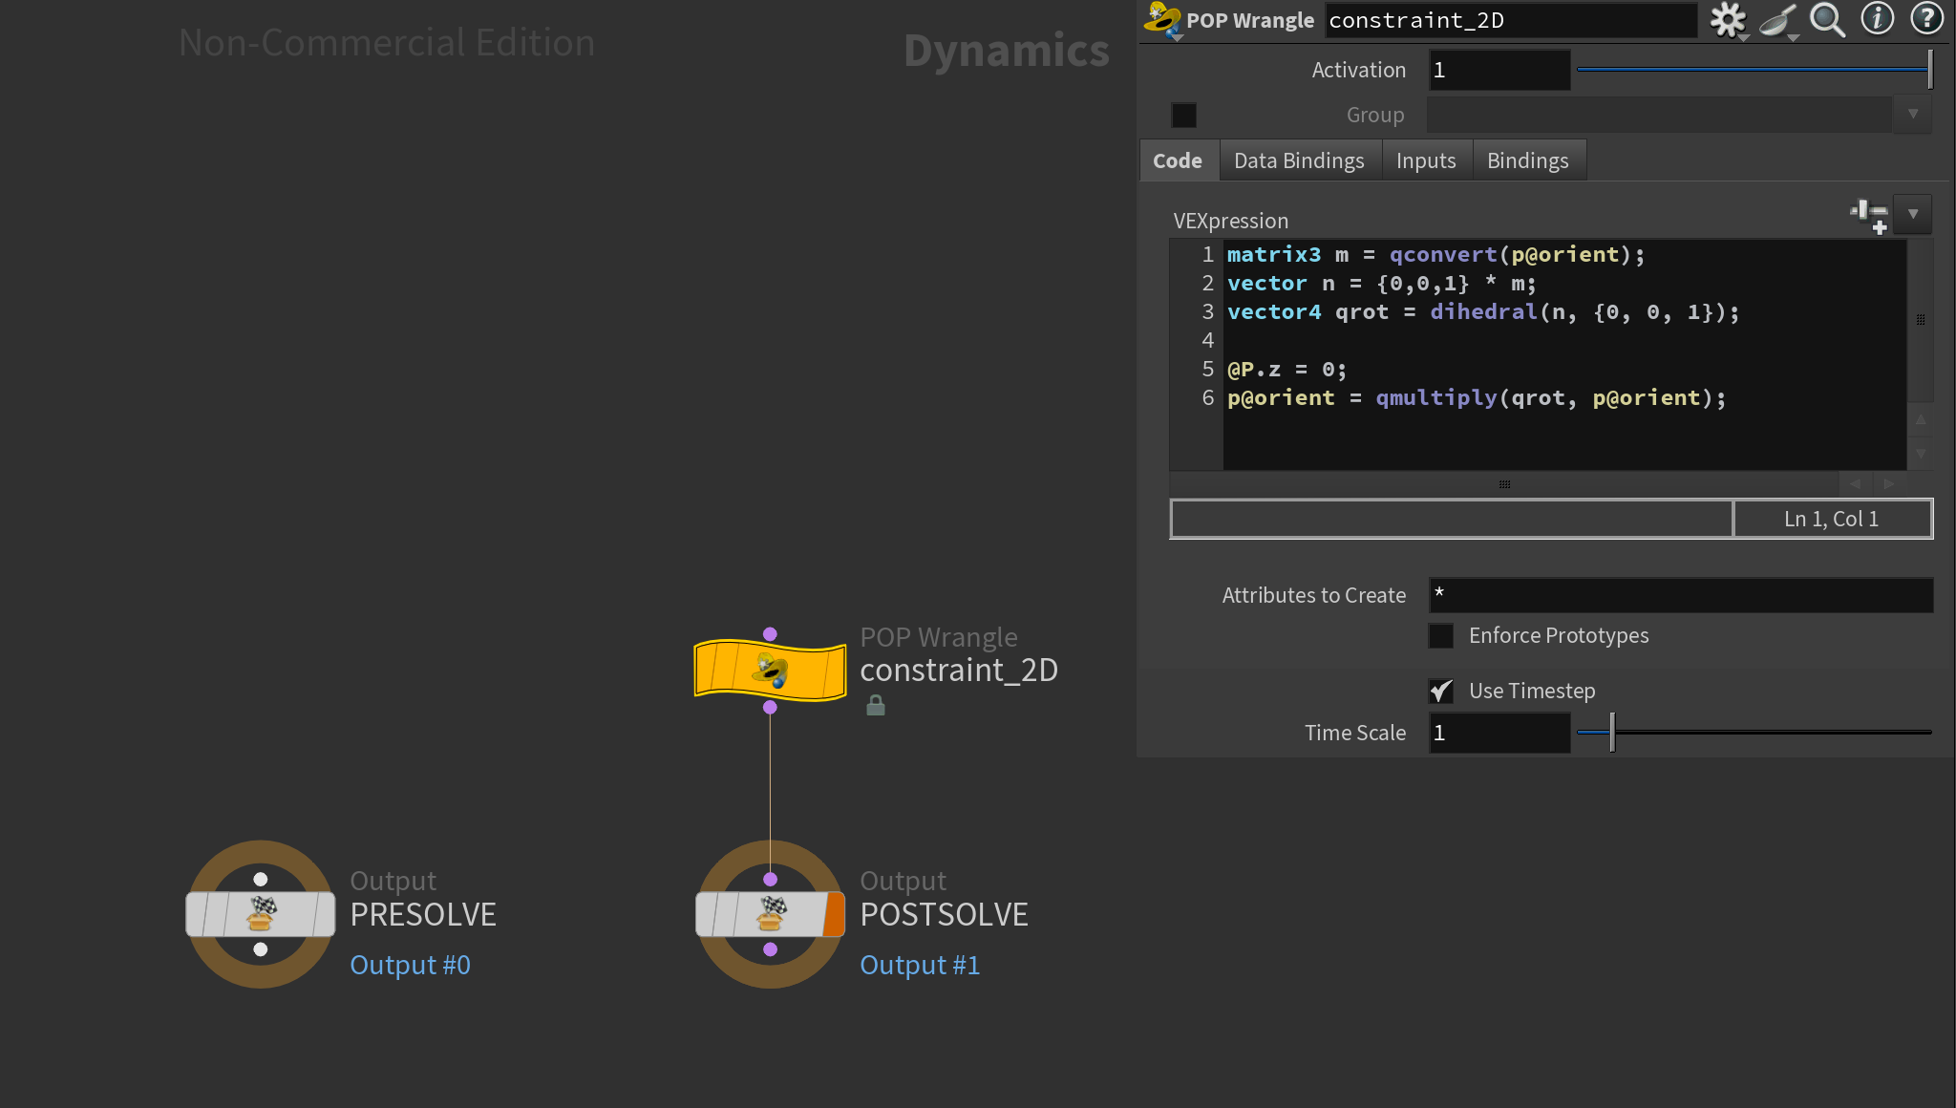Expand the VEXpression presets dropdown arrow
The width and height of the screenshot is (1956, 1108).
pos(1913,215)
